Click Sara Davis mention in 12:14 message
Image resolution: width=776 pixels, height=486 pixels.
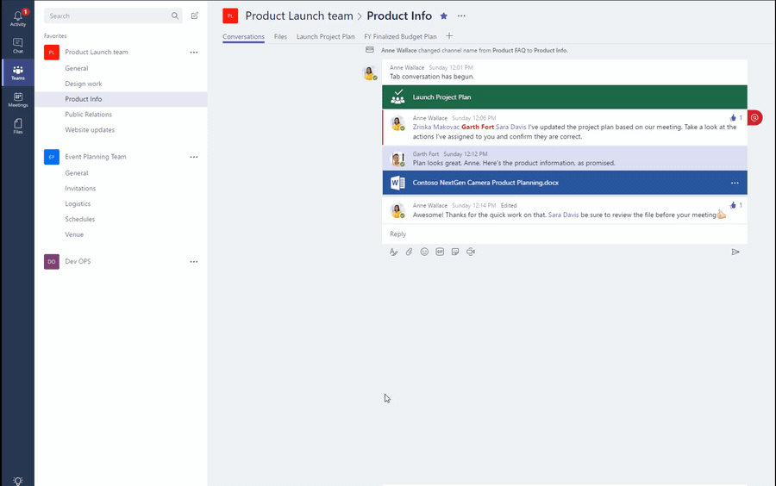(x=563, y=215)
